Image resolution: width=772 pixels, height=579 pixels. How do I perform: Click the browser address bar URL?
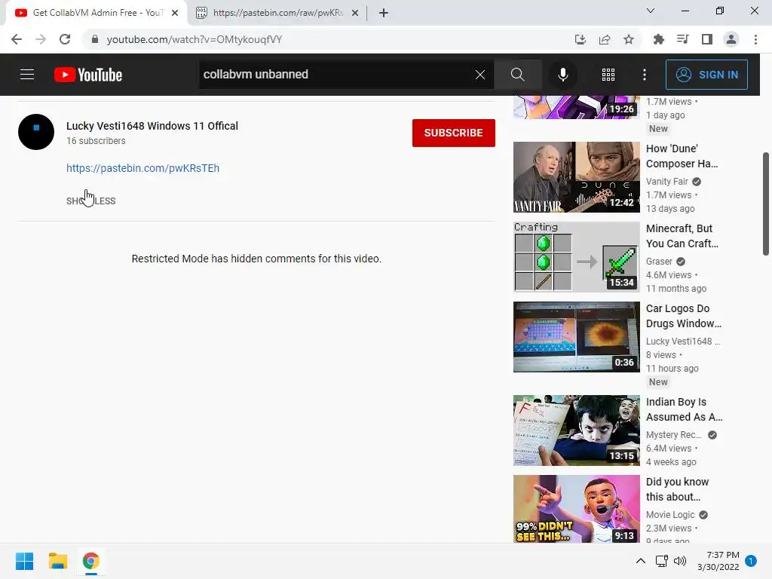click(x=194, y=39)
